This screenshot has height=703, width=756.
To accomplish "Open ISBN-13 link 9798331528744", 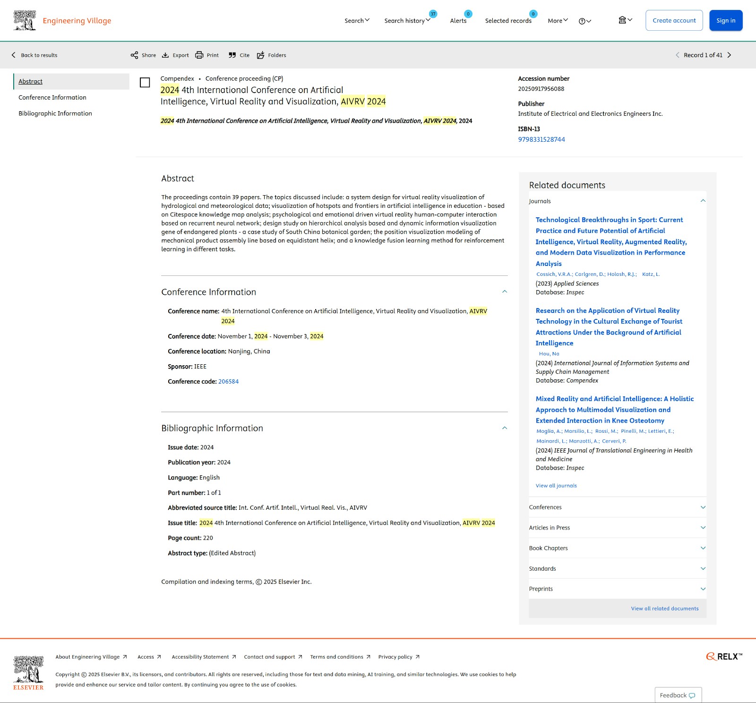I will [x=541, y=139].
